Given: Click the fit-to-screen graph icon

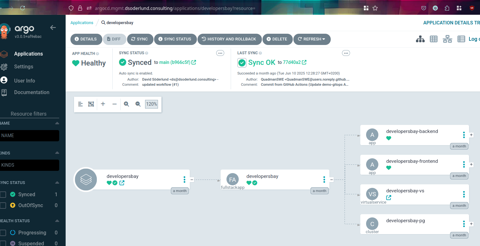Looking at the screenshot, I should 91,104.
